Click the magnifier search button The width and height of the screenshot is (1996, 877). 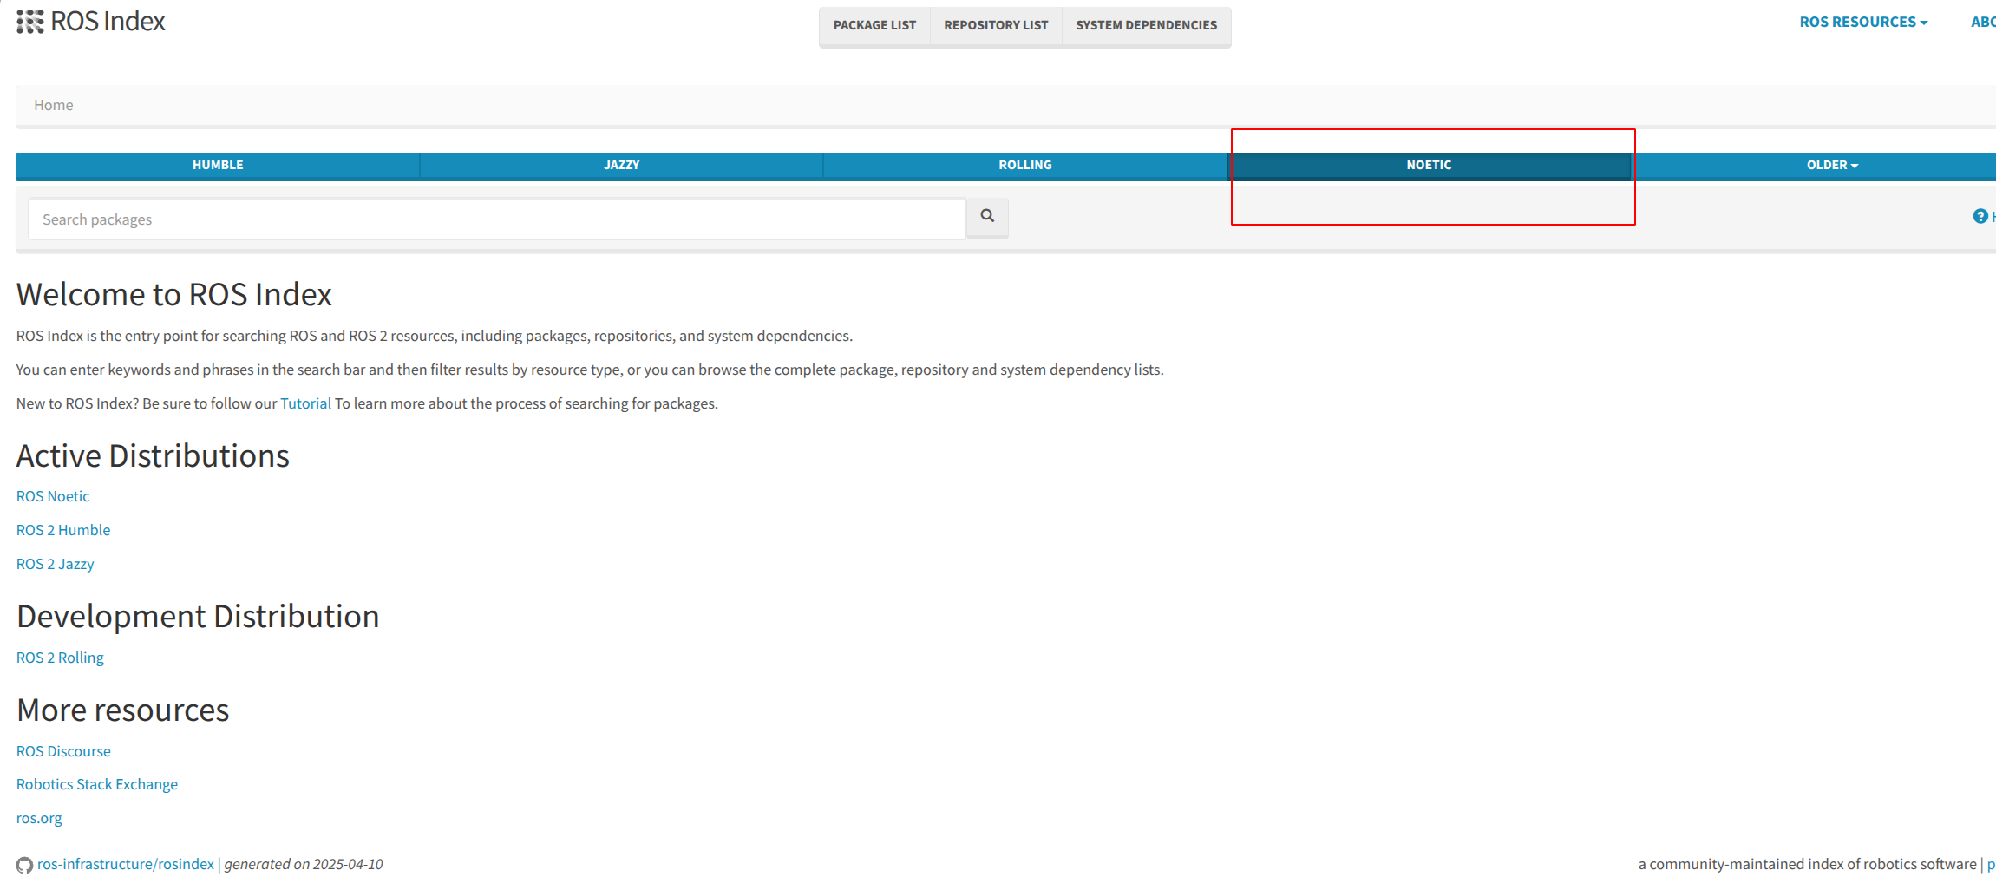click(x=987, y=217)
